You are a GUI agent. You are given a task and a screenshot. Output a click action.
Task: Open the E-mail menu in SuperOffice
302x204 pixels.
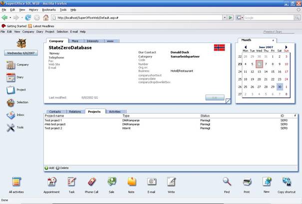[74, 32]
